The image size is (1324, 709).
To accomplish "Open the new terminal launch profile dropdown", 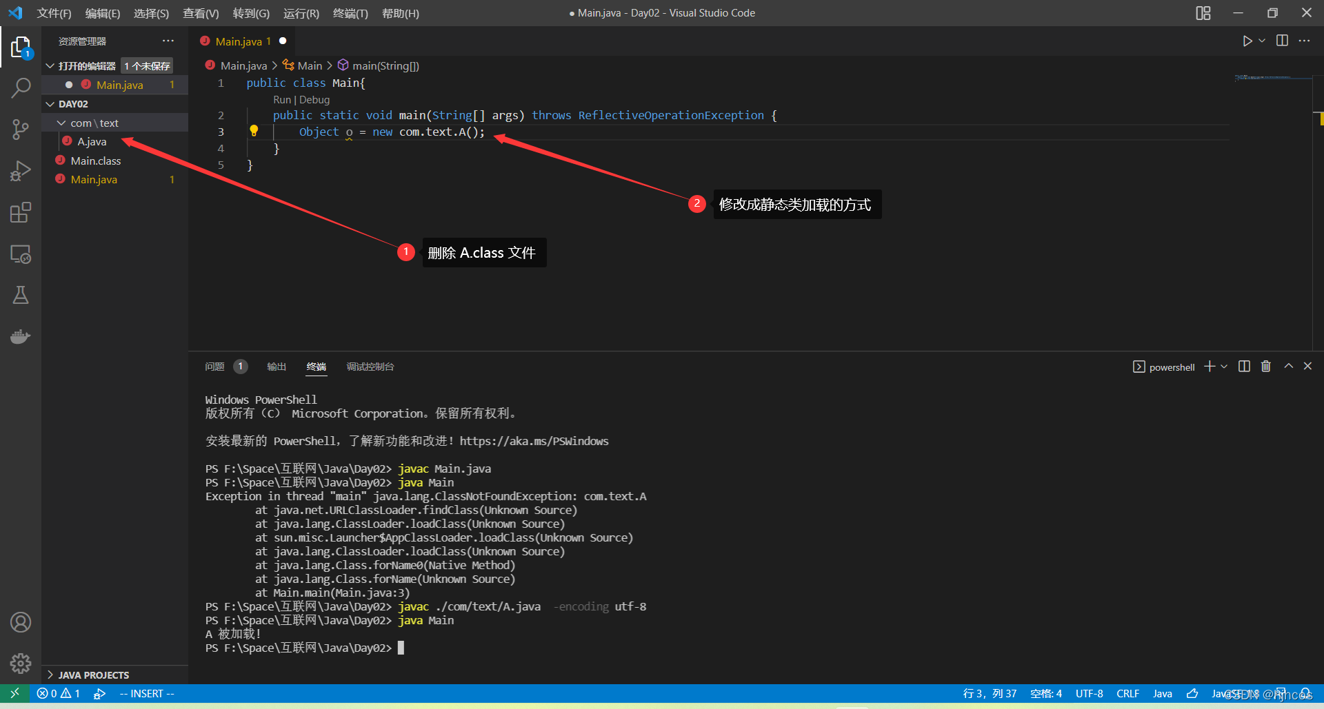I will point(1224,367).
